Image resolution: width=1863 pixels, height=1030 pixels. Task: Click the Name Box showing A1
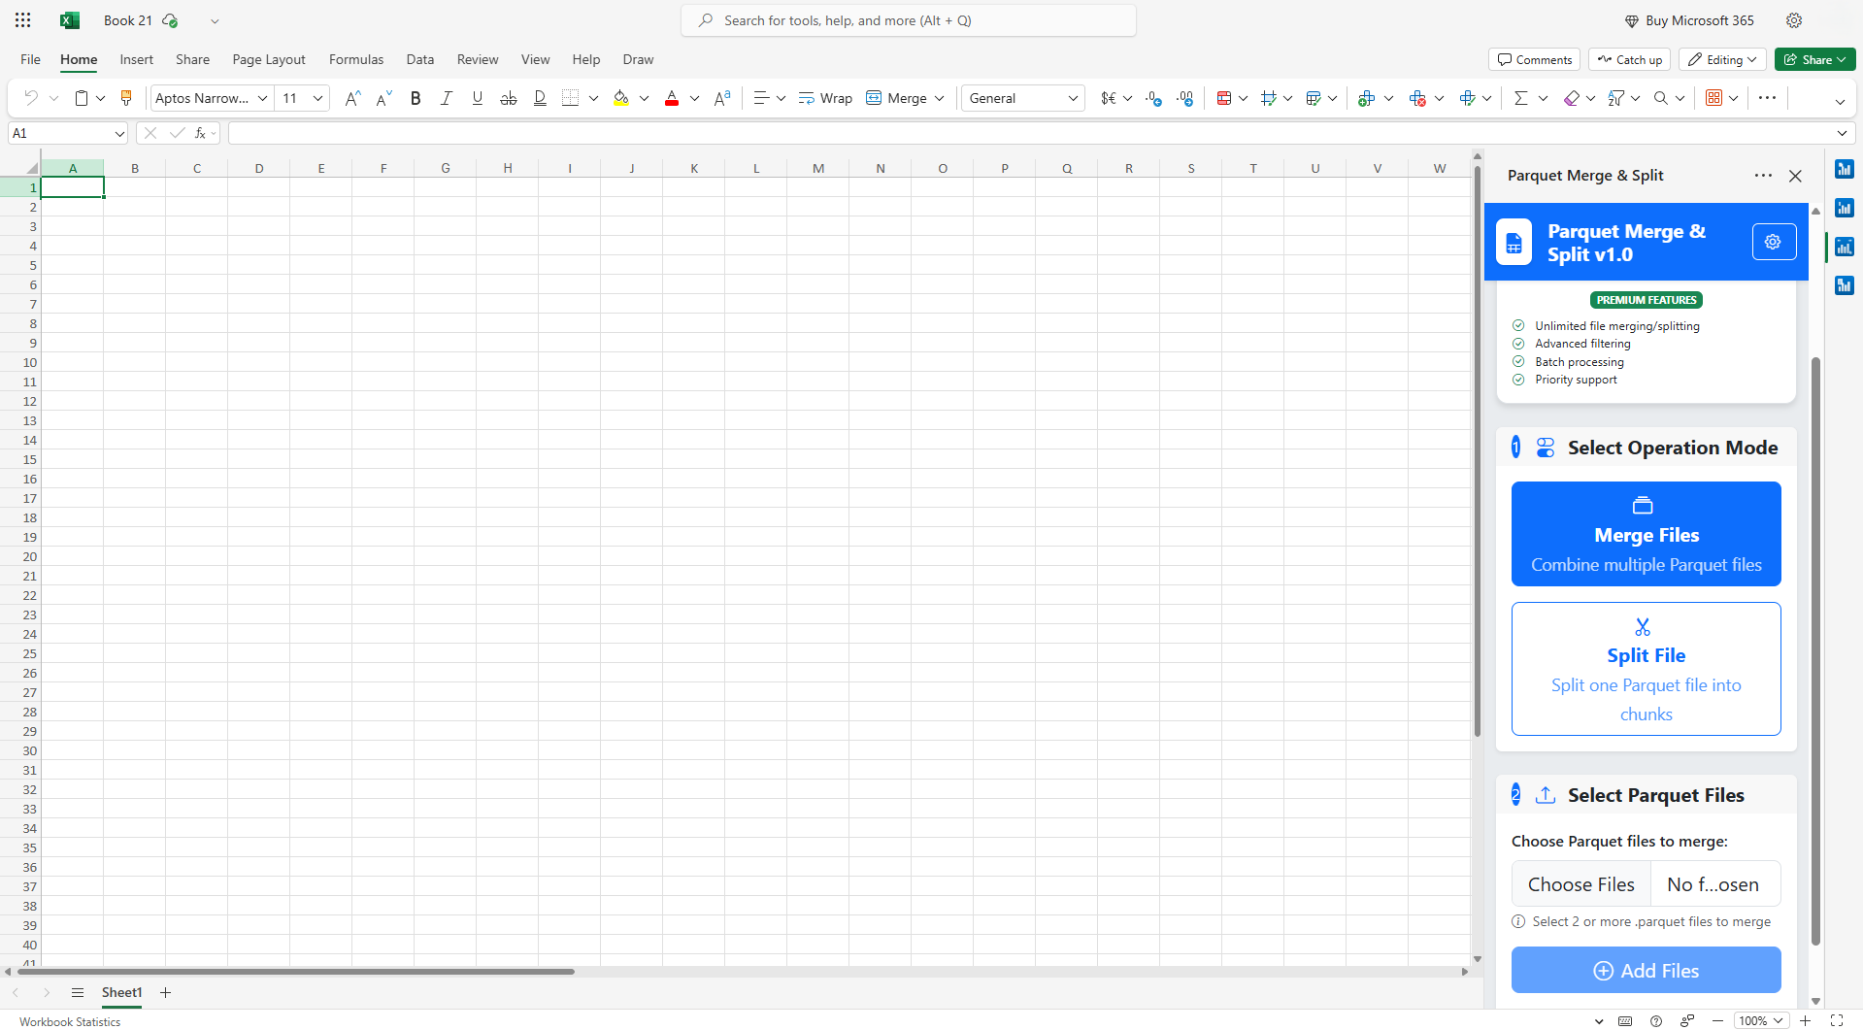(x=68, y=133)
